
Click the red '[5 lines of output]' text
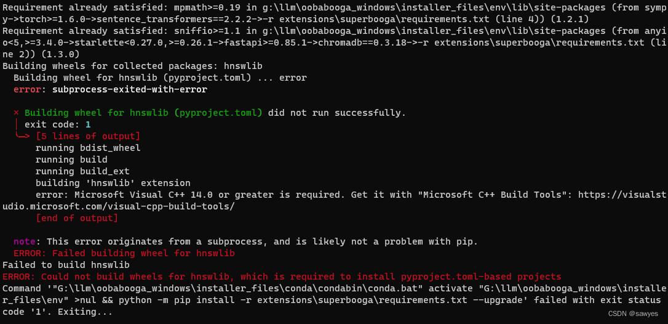pyautogui.click(x=88, y=137)
